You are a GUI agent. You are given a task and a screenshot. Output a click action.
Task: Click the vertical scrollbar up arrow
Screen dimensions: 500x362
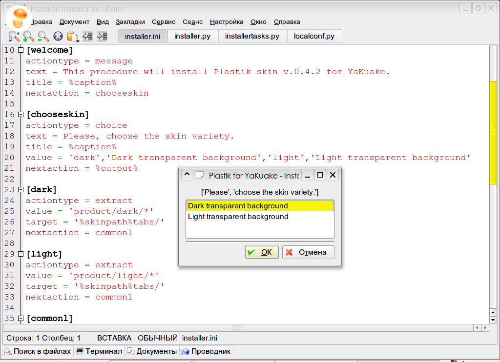pos(493,313)
